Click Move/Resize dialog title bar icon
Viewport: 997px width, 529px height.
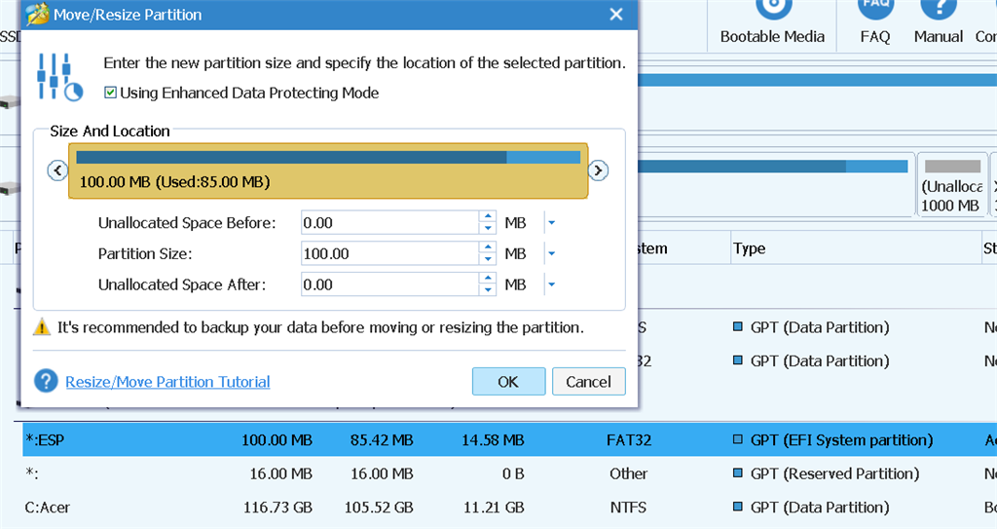(x=38, y=14)
